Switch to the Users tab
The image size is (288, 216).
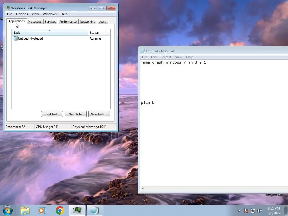click(x=102, y=22)
